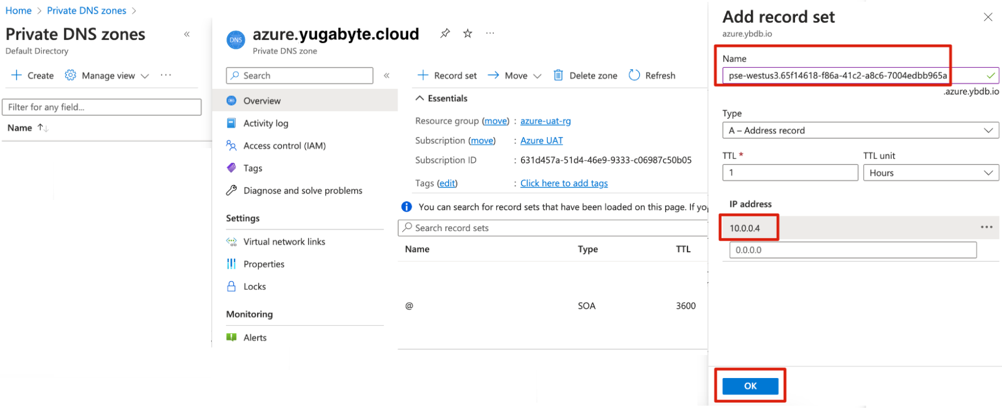Open the Activity log sidebar item
This screenshot has width=1002, height=408.
pos(266,123)
